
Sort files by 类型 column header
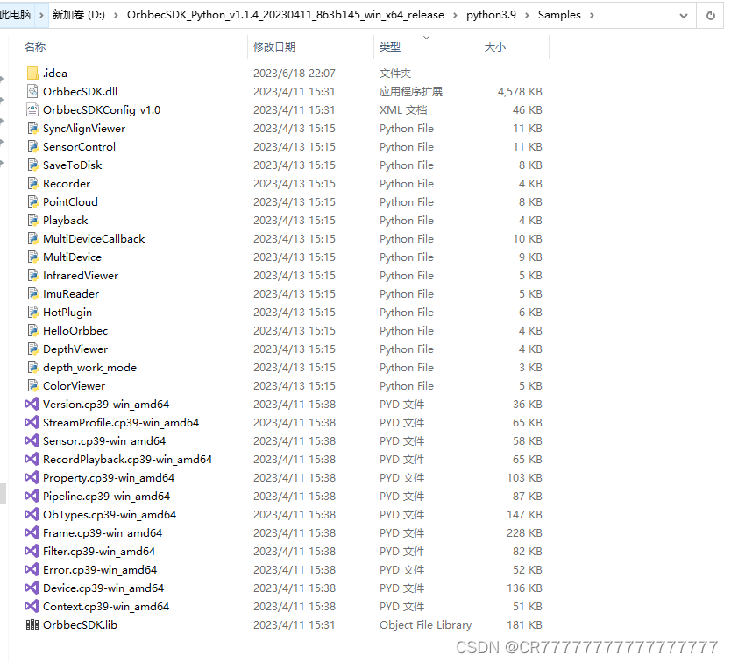click(x=390, y=46)
